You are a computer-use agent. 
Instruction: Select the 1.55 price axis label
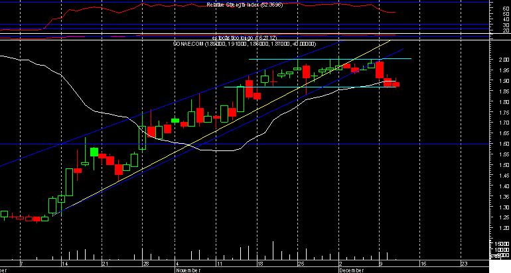click(504, 154)
